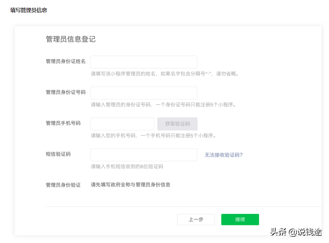329x243 pixels.
Task: Click the 获取验证码 button
Action: click(177, 124)
